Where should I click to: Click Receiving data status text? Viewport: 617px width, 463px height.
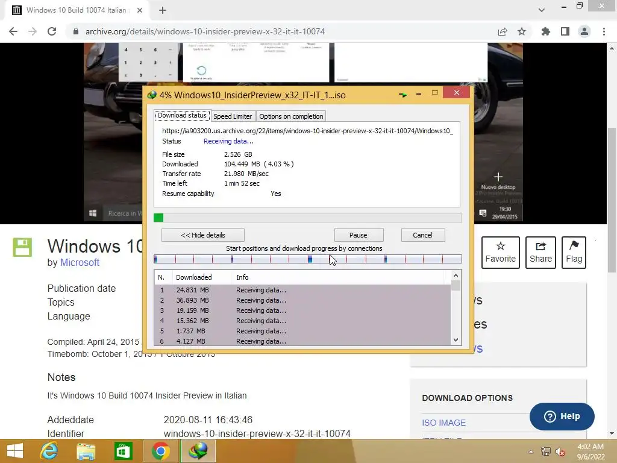point(228,141)
